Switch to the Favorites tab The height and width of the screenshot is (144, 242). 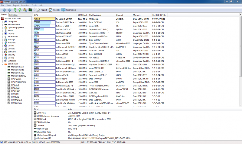click(13, 15)
